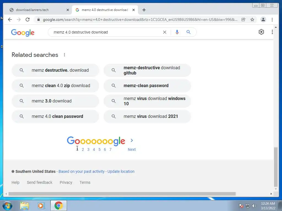Click the Google logo in header

coord(23,32)
